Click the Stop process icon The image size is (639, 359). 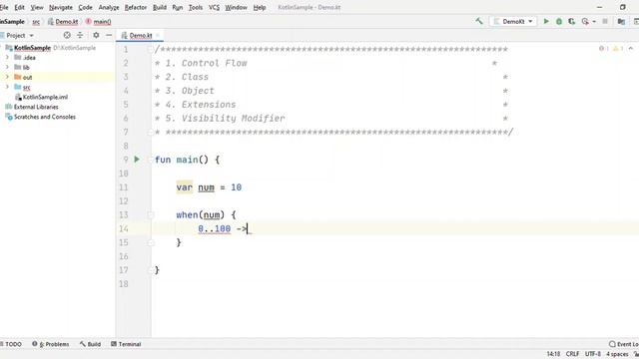click(605, 21)
